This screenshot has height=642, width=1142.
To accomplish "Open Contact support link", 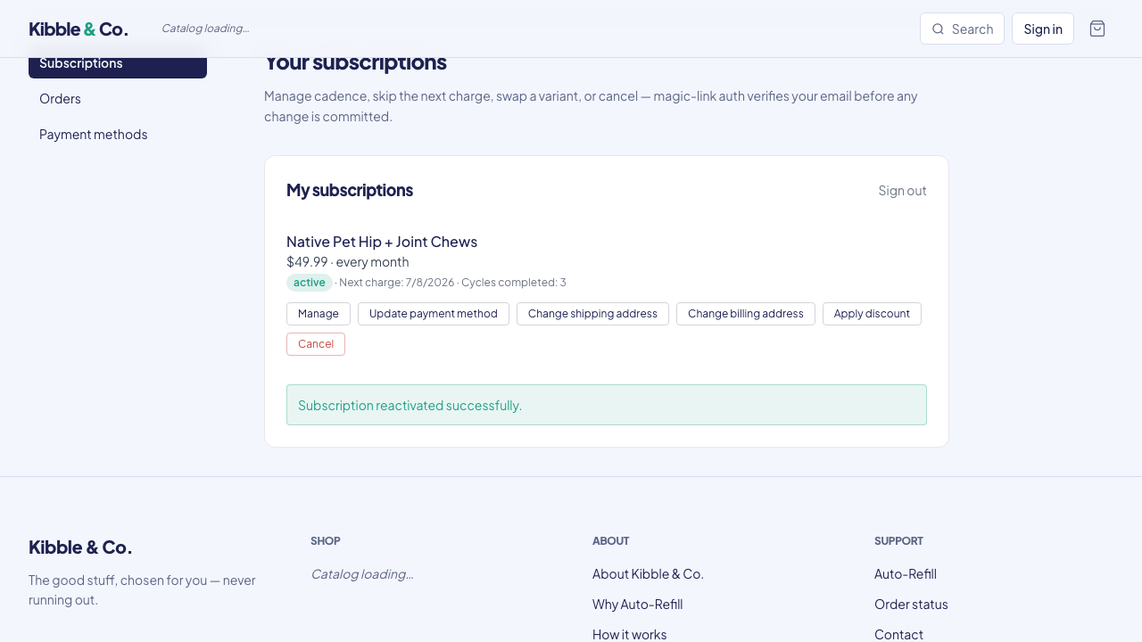I will pyautogui.click(x=898, y=634).
